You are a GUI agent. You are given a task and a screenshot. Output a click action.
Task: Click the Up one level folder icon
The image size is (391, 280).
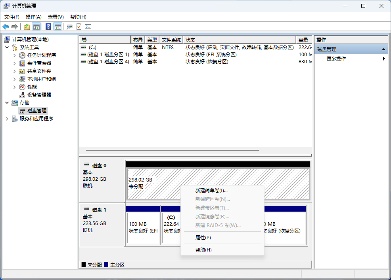(27, 27)
